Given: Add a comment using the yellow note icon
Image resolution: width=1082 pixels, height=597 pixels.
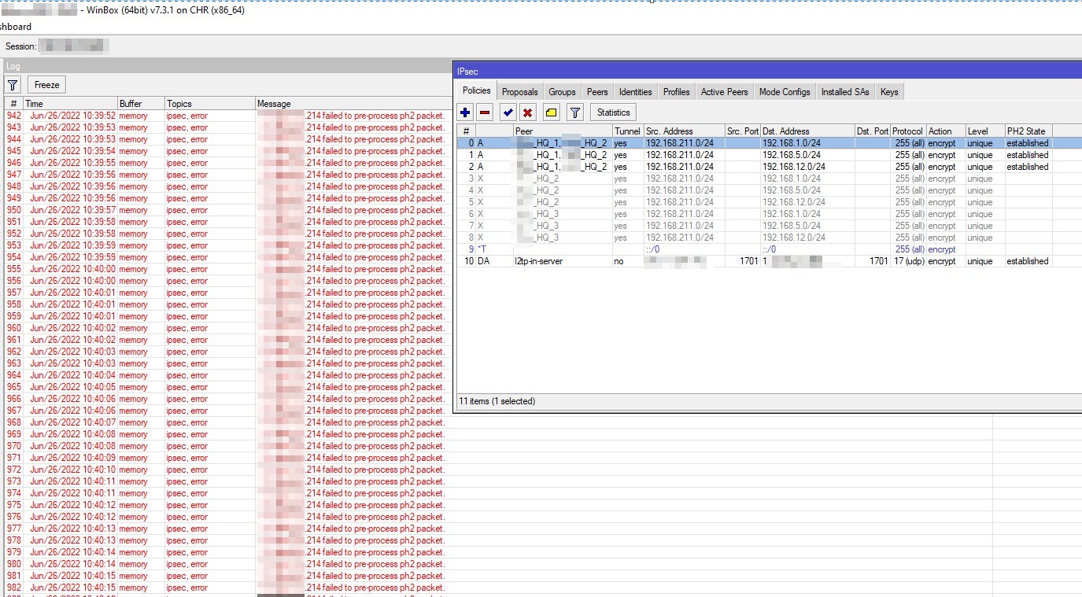Looking at the screenshot, I should pyautogui.click(x=552, y=112).
